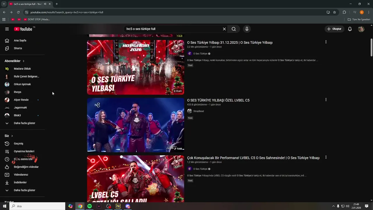
Task: Open taskbar volume control
Action: pos(347,206)
